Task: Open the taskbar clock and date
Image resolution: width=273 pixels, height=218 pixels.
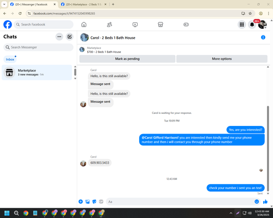Action: coord(262,213)
